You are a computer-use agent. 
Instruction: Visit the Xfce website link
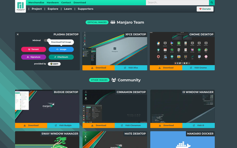pyautogui.click(x=131, y=68)
